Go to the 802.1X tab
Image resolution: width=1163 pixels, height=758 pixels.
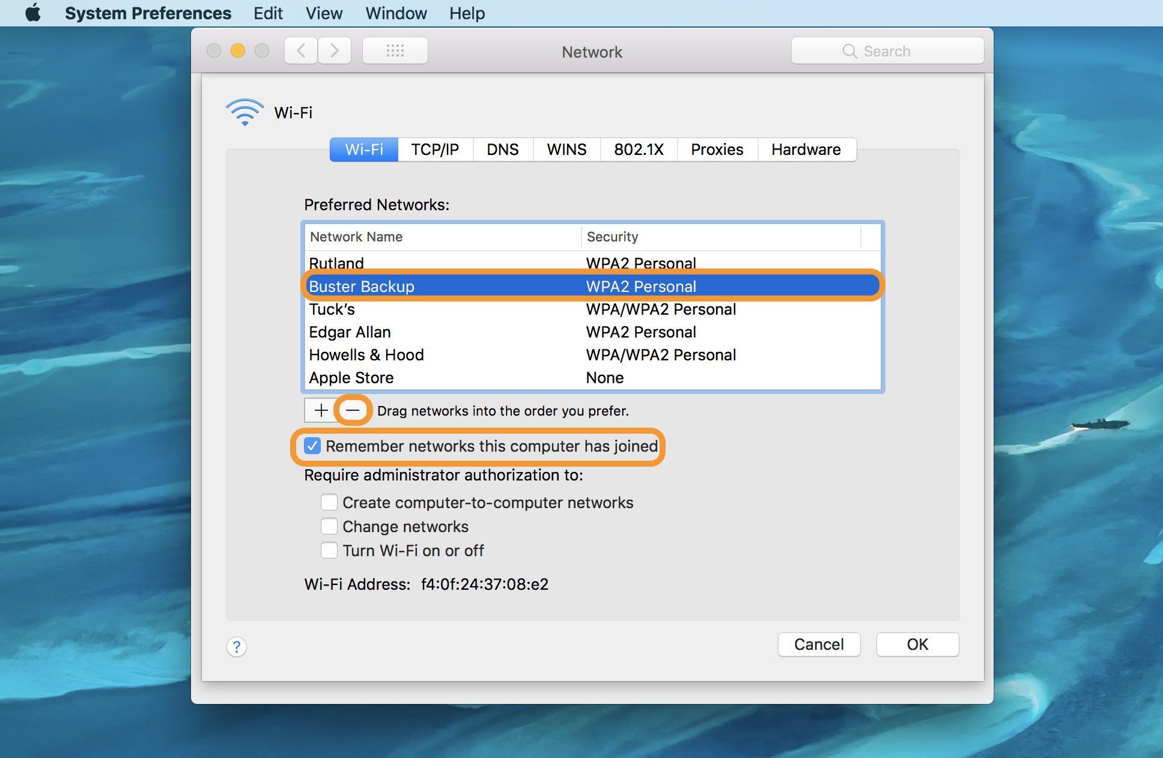[x=639, y=150]
